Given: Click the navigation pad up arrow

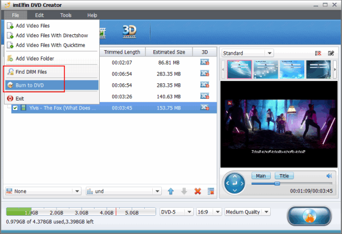Looking at the screenshot, I should click(235, 176).
